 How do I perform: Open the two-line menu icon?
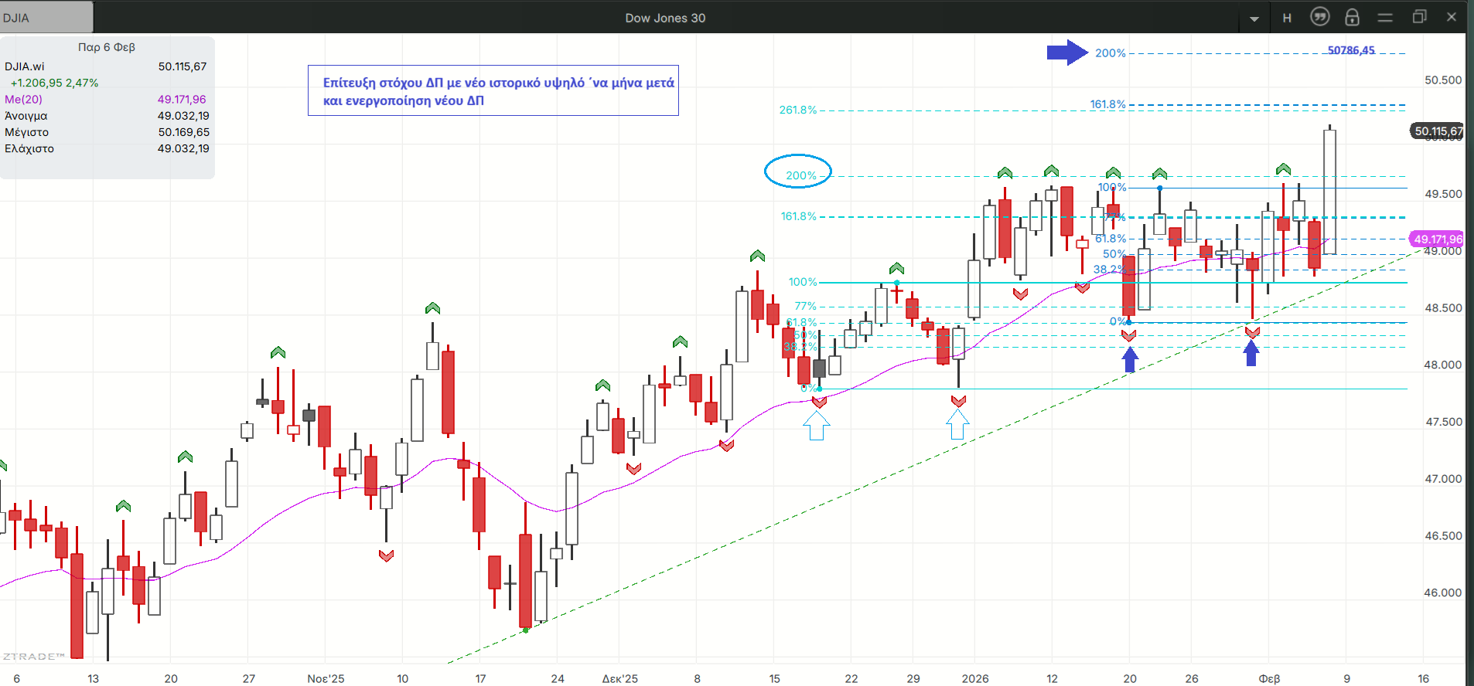pos(1385,18)
